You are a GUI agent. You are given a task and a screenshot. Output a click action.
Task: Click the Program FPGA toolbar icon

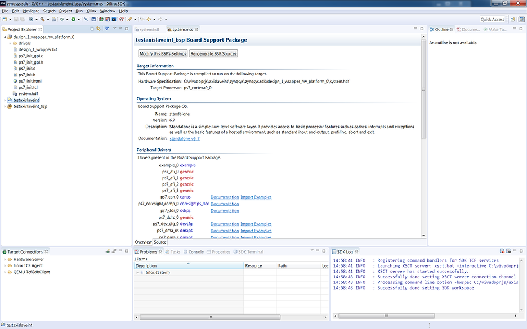click(114, 19)
